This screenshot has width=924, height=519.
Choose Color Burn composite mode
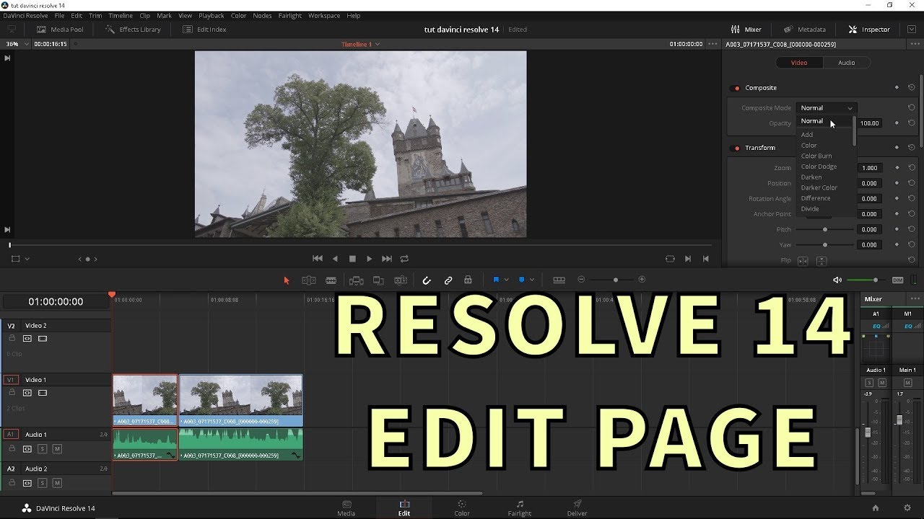(x=816, y=156)
